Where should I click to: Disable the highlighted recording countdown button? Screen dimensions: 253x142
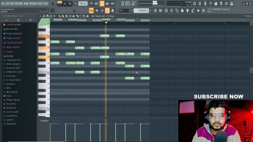(102, 4)
